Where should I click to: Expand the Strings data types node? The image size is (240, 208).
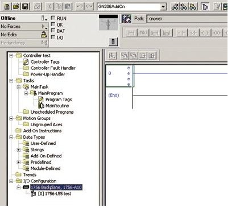(19, 149)
